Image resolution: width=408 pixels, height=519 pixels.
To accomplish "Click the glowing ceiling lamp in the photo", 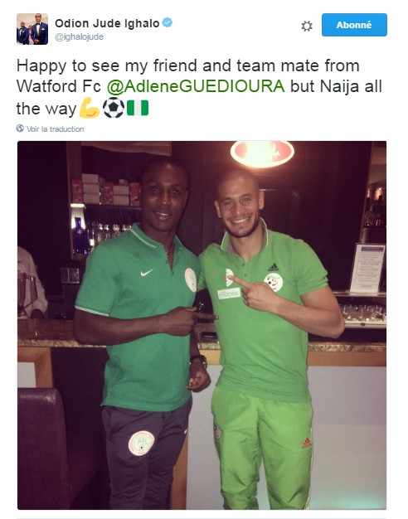I will point(262,153).
